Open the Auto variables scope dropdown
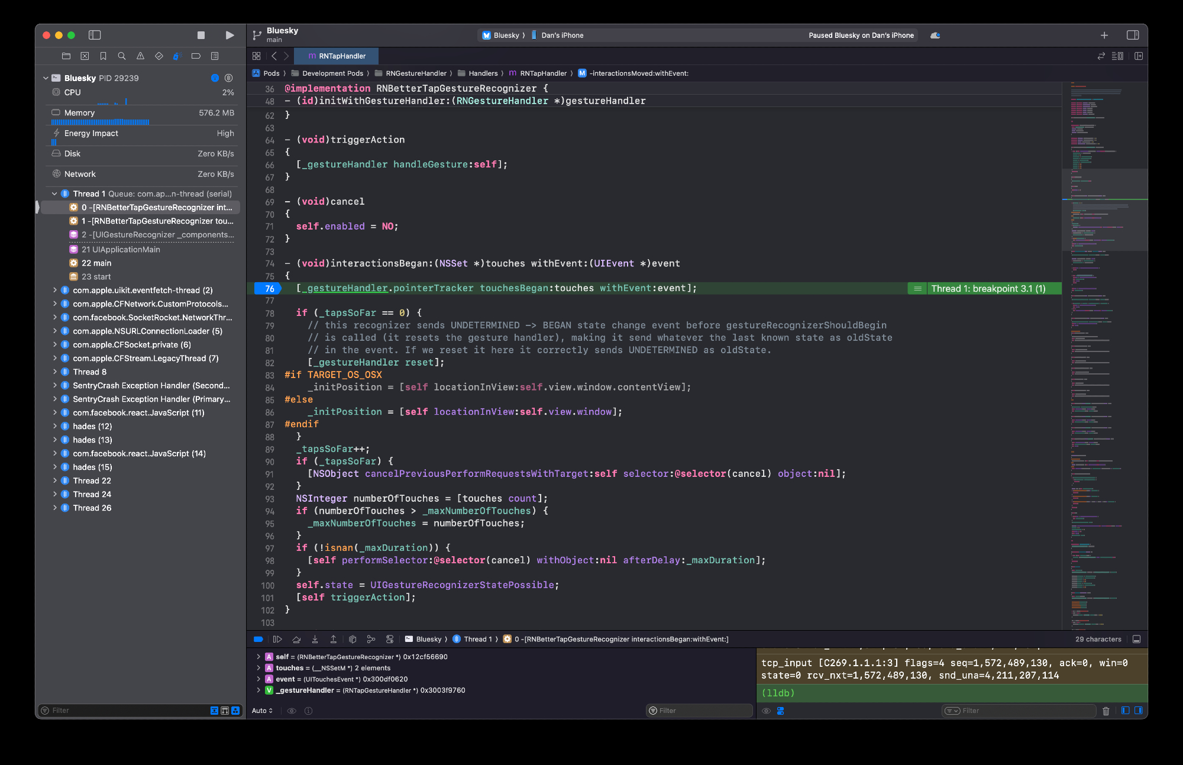This screenshot has height=765, width=1183. pyautogui.click(x=262, y=711)
